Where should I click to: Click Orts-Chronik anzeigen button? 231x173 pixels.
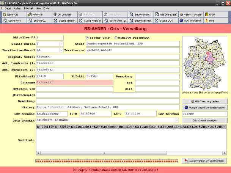[205, 120]
